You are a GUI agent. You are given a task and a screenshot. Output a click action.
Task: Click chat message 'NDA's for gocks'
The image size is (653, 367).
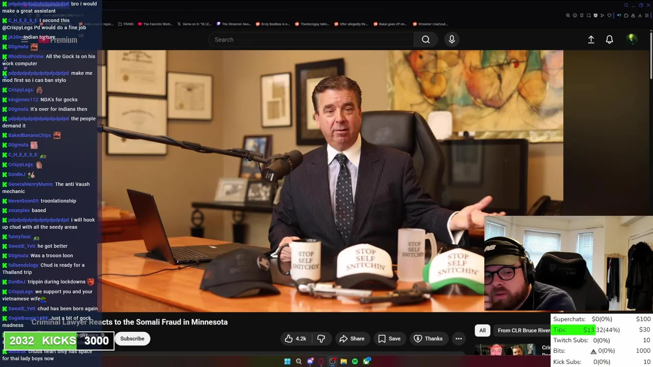(59, 99)
